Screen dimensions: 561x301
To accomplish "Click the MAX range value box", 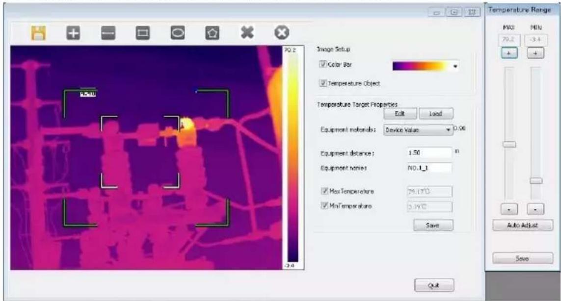I will [509, 40].
